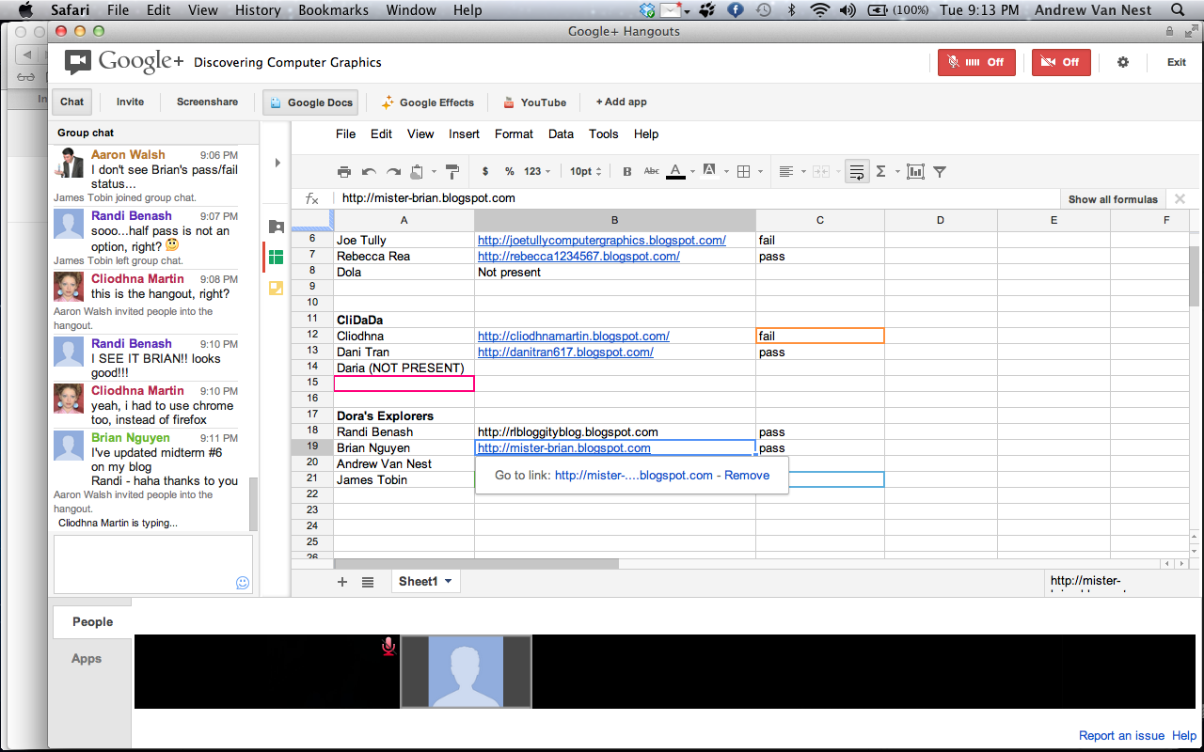Open the spreadsheet View menu
Viewport: 1204px width, 752px height.
(420, 134)
